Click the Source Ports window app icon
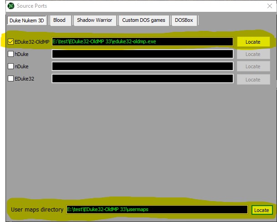277x222 pixels. click(11, 6)
